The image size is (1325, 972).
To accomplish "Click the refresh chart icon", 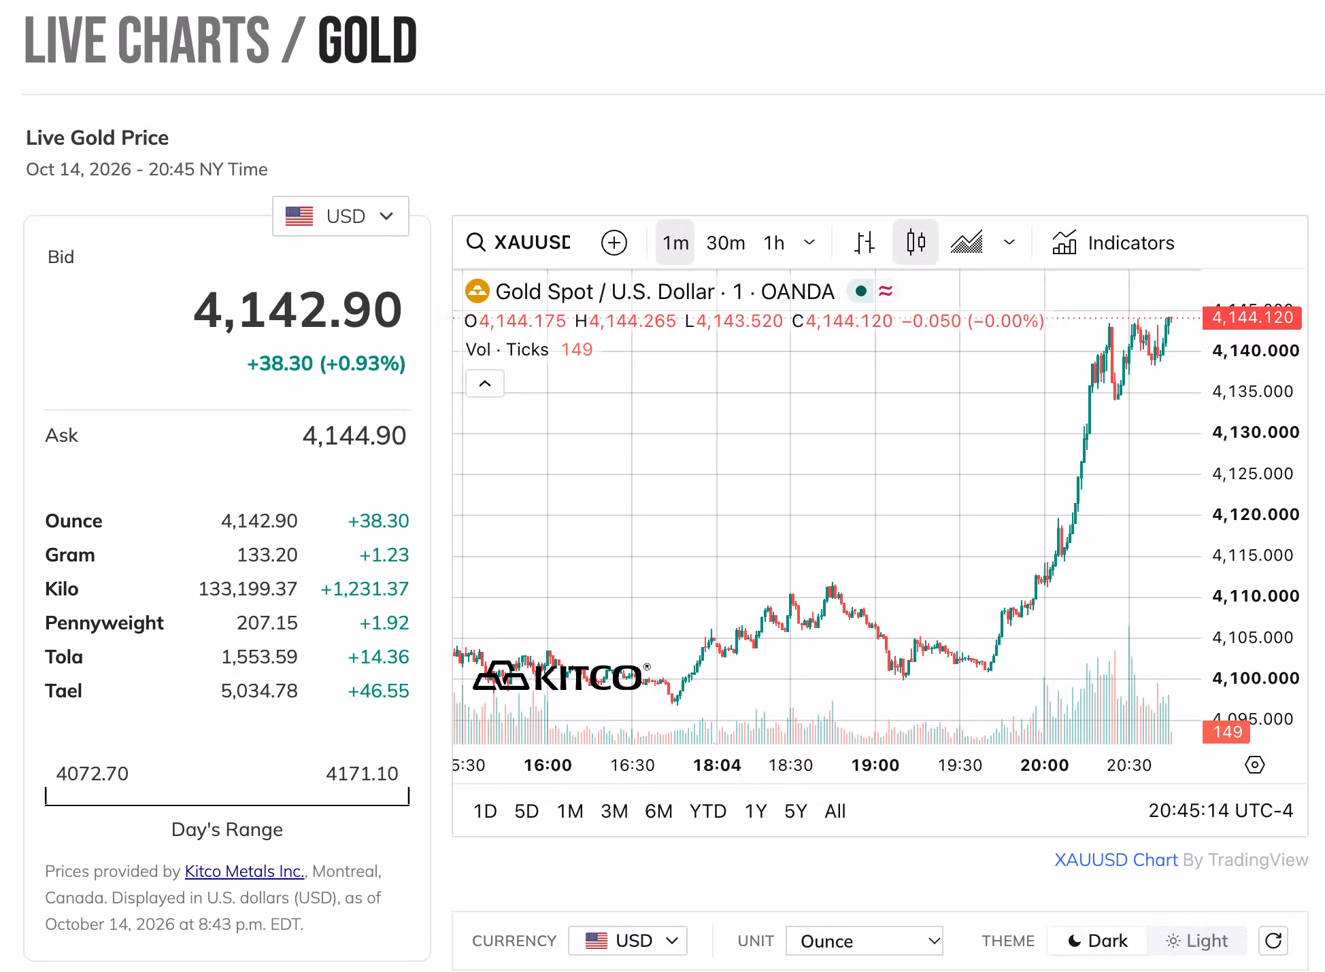I will coord(1273,941).
